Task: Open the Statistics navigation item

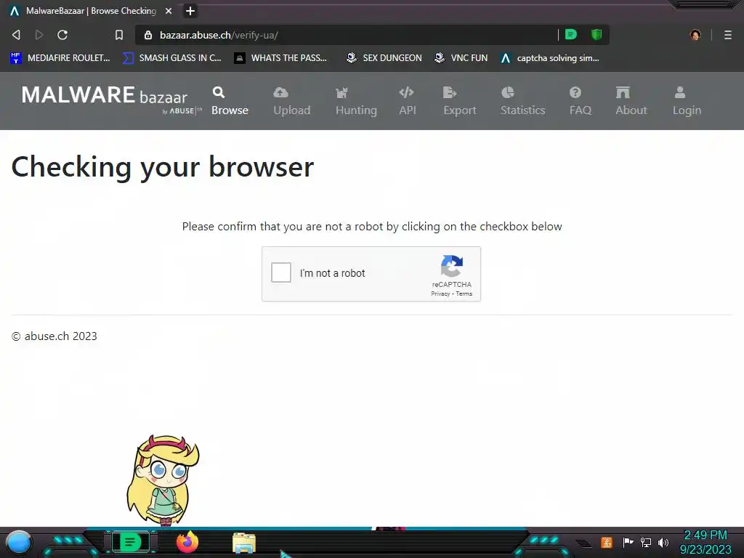Action: click(x=522, y=100)
